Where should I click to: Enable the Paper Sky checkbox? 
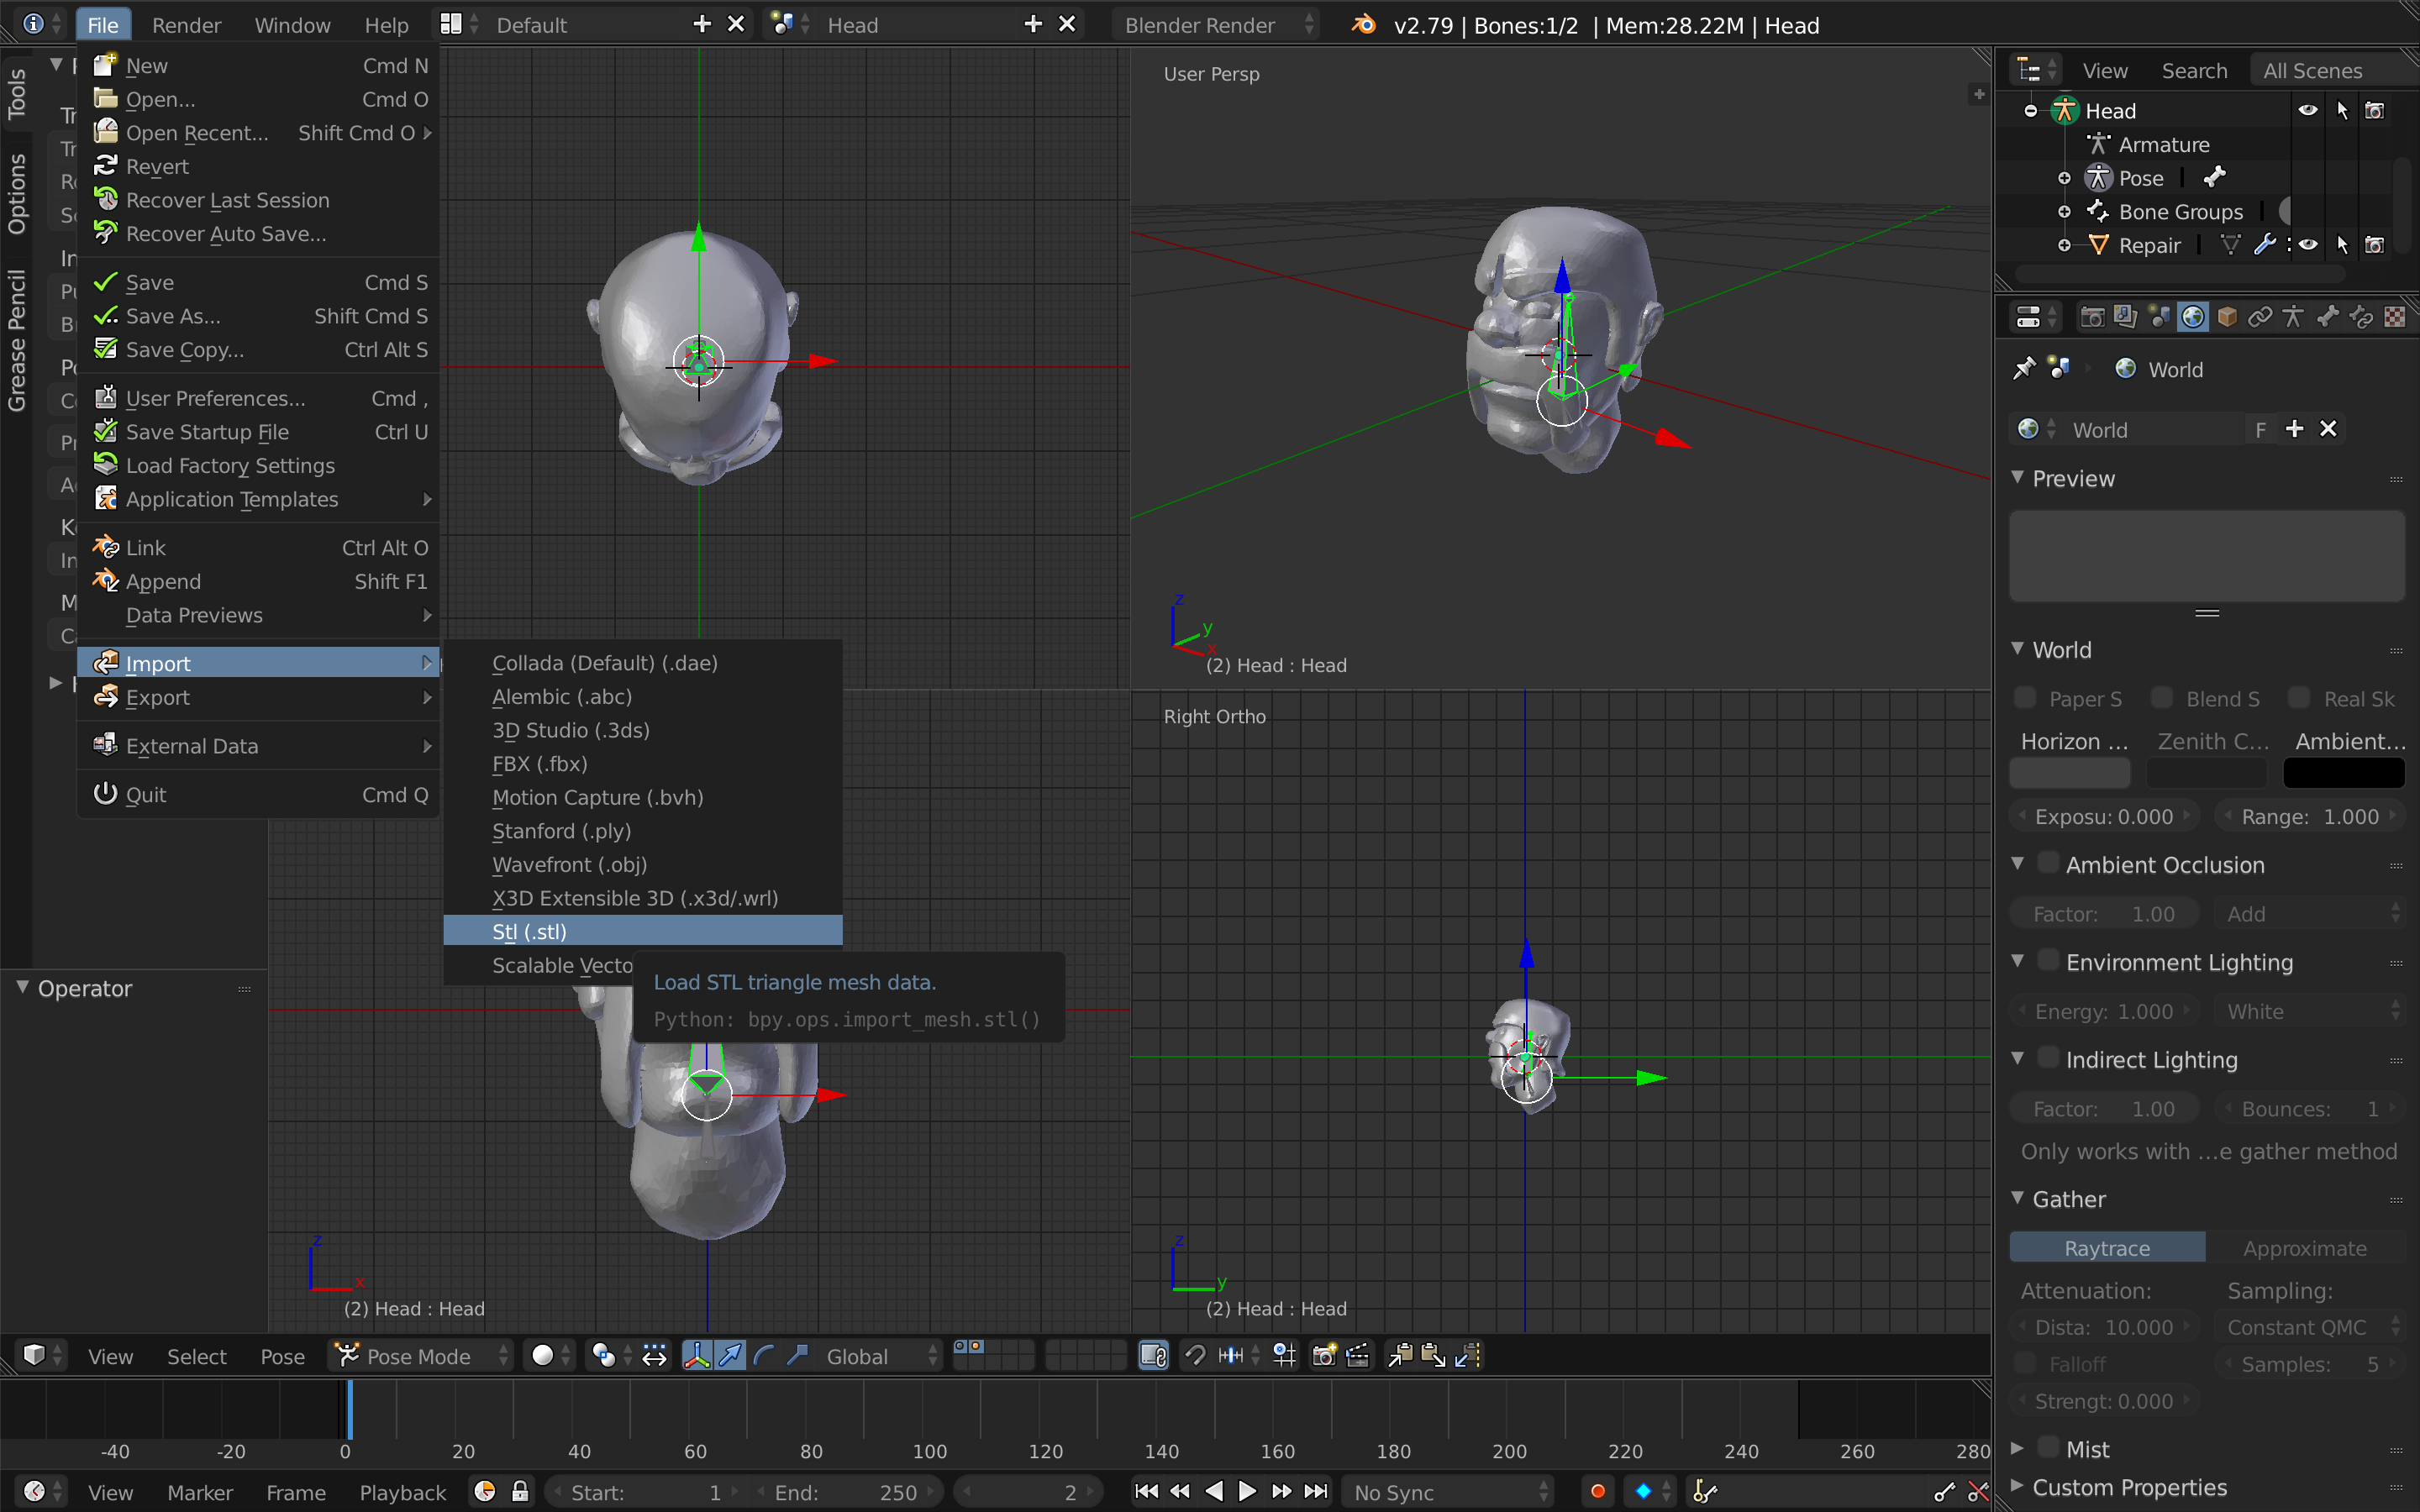[x=2025, y=698]
